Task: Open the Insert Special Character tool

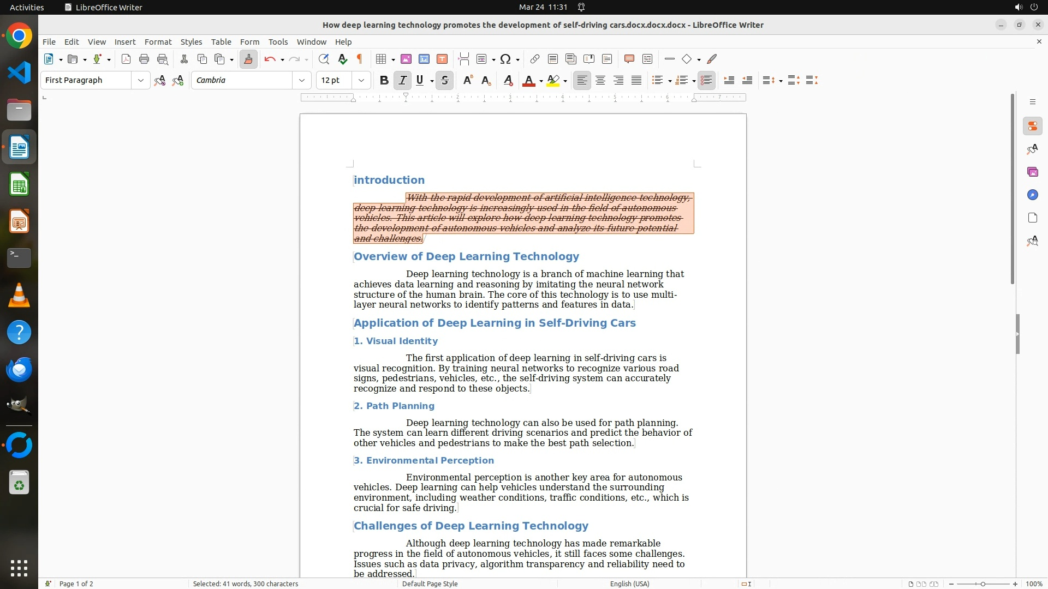Action: tap(505, 59)
